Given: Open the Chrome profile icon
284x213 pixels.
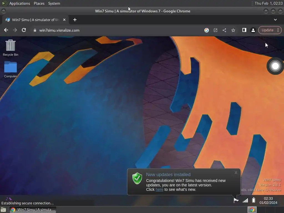Looking at the screenshot, I should pos(253,30).
